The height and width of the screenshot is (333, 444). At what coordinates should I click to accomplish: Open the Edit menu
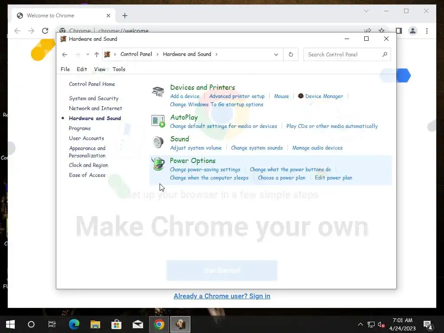coord(82,69)
